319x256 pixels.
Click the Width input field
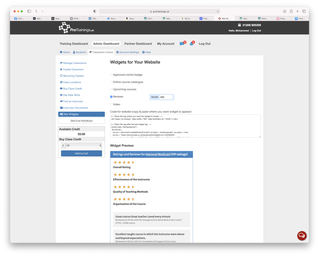click(166, 97)
